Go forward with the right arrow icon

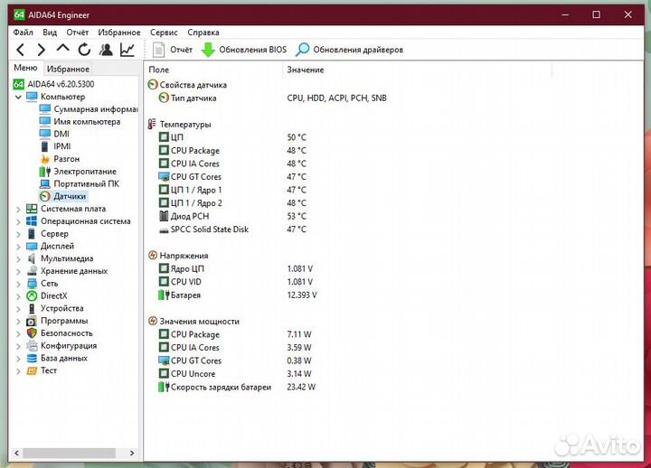41,50
